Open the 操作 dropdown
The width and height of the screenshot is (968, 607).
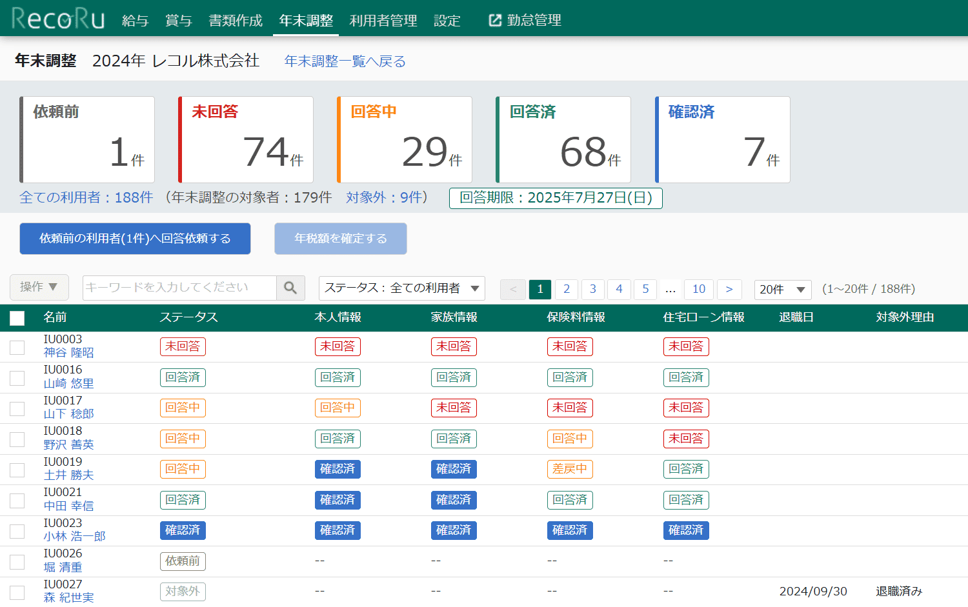coord(39,287)
